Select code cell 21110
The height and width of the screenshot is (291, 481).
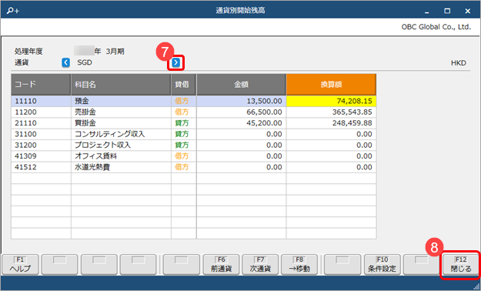click(41, 123)
